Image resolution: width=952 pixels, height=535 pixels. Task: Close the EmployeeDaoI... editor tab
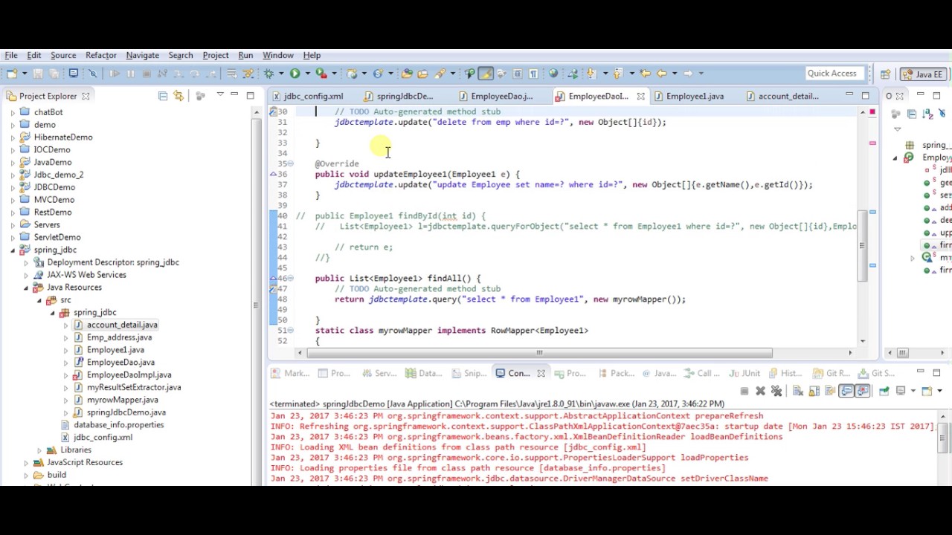click(x=640, y=97)
